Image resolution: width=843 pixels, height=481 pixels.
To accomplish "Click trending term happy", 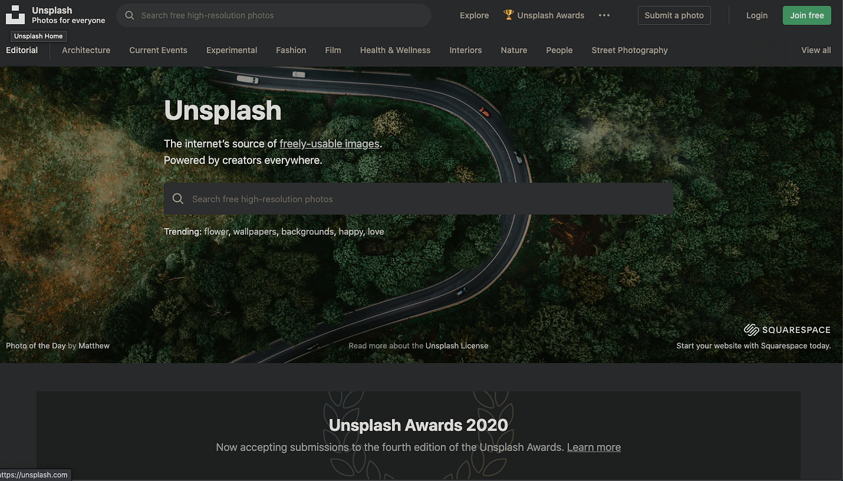I will coord(351,232).
